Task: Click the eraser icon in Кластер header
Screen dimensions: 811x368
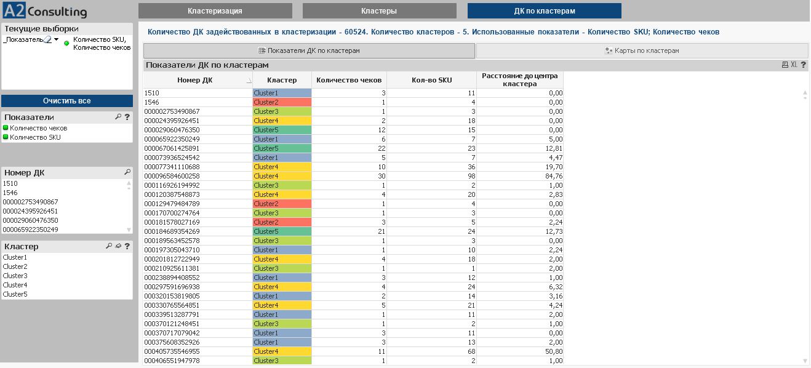Action: coord(118,246)
